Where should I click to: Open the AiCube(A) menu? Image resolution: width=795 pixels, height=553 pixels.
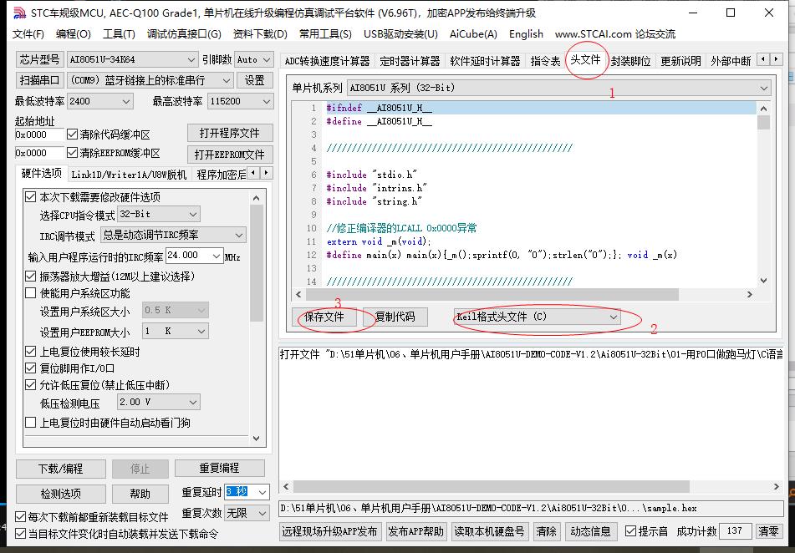coord(473,34)
